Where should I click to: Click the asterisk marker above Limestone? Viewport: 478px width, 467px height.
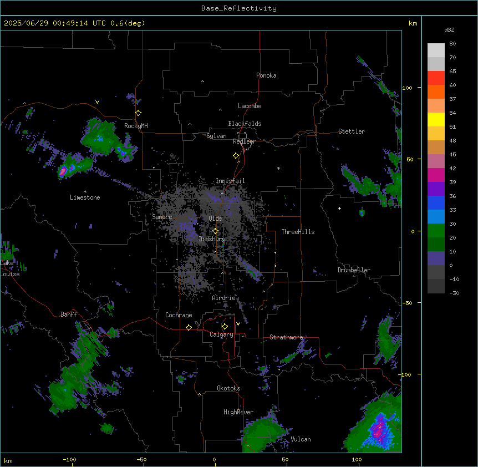coord(85,192)
